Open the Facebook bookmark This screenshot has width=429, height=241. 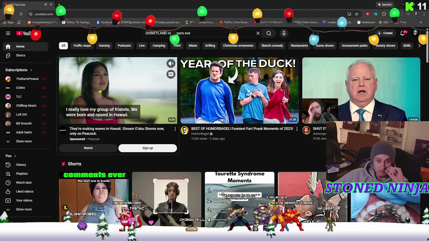[x=104, y=22]
